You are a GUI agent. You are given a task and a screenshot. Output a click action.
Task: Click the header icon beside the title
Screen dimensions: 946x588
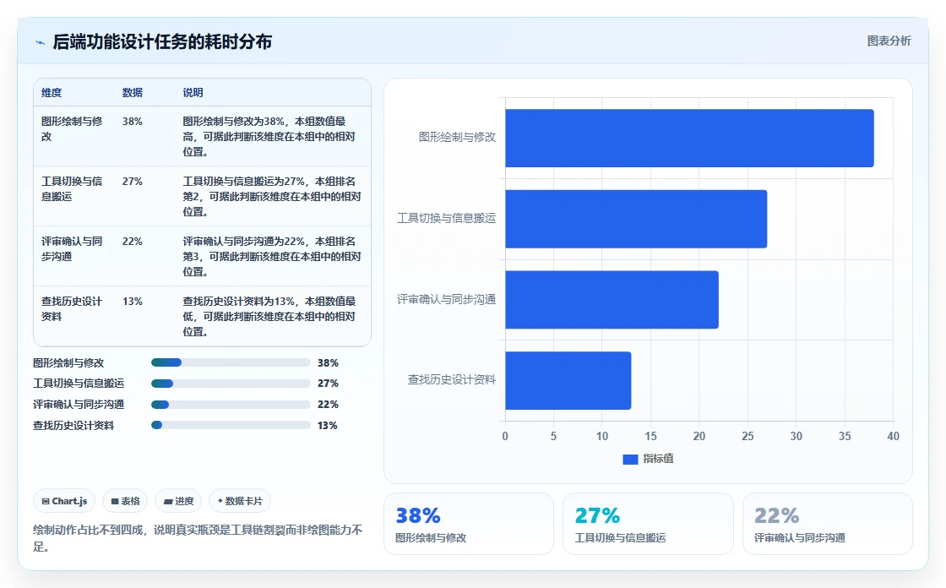40,42
